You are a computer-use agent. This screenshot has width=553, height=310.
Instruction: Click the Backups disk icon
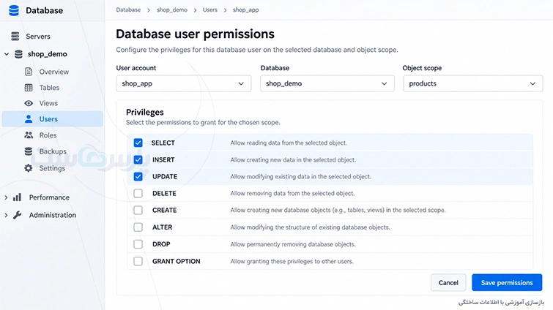(x=29, y=151)
